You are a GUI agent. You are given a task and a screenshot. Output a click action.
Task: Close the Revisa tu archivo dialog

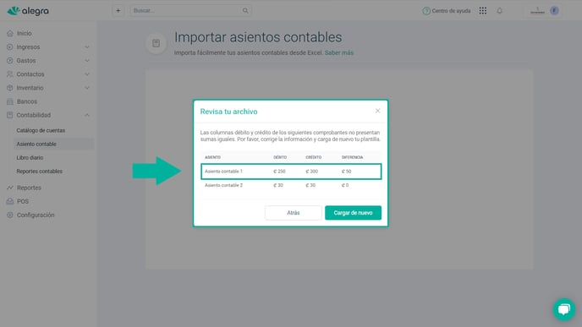377,111
